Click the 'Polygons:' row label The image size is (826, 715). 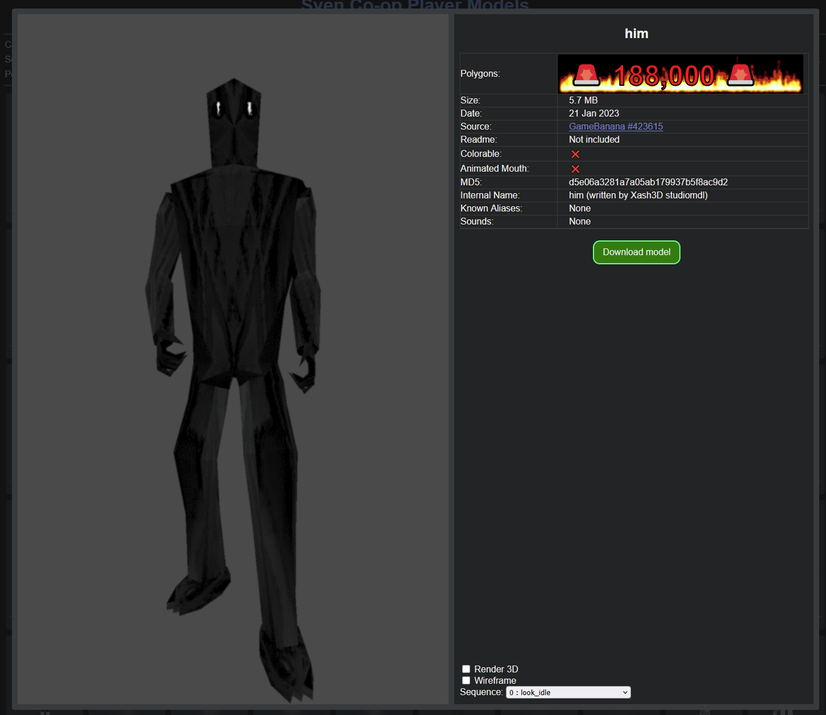point(480,74)
